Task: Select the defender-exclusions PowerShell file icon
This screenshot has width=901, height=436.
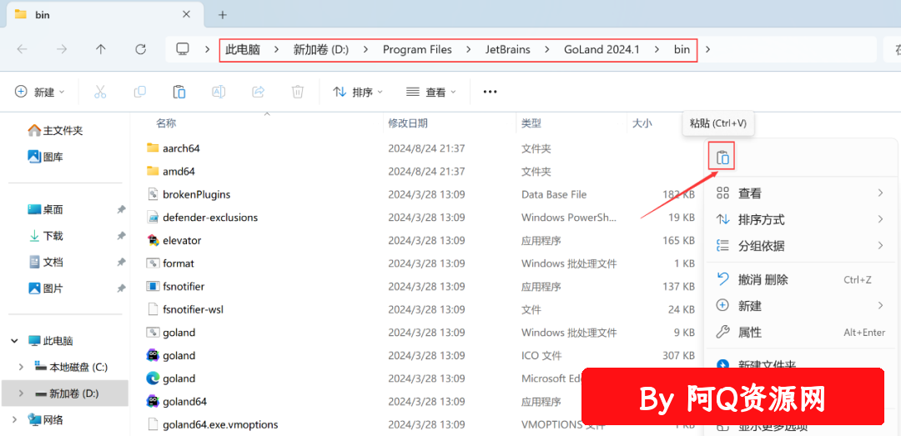Action: 153,217
